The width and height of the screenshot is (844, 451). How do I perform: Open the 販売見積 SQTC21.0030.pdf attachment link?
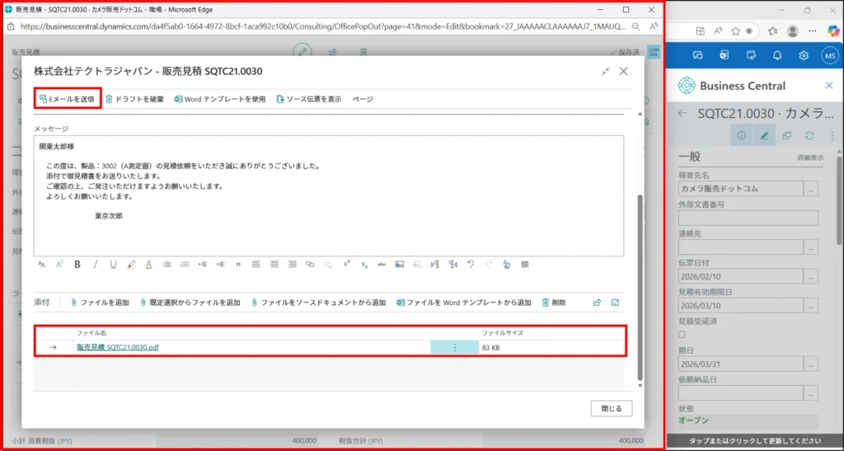[118, 348]
